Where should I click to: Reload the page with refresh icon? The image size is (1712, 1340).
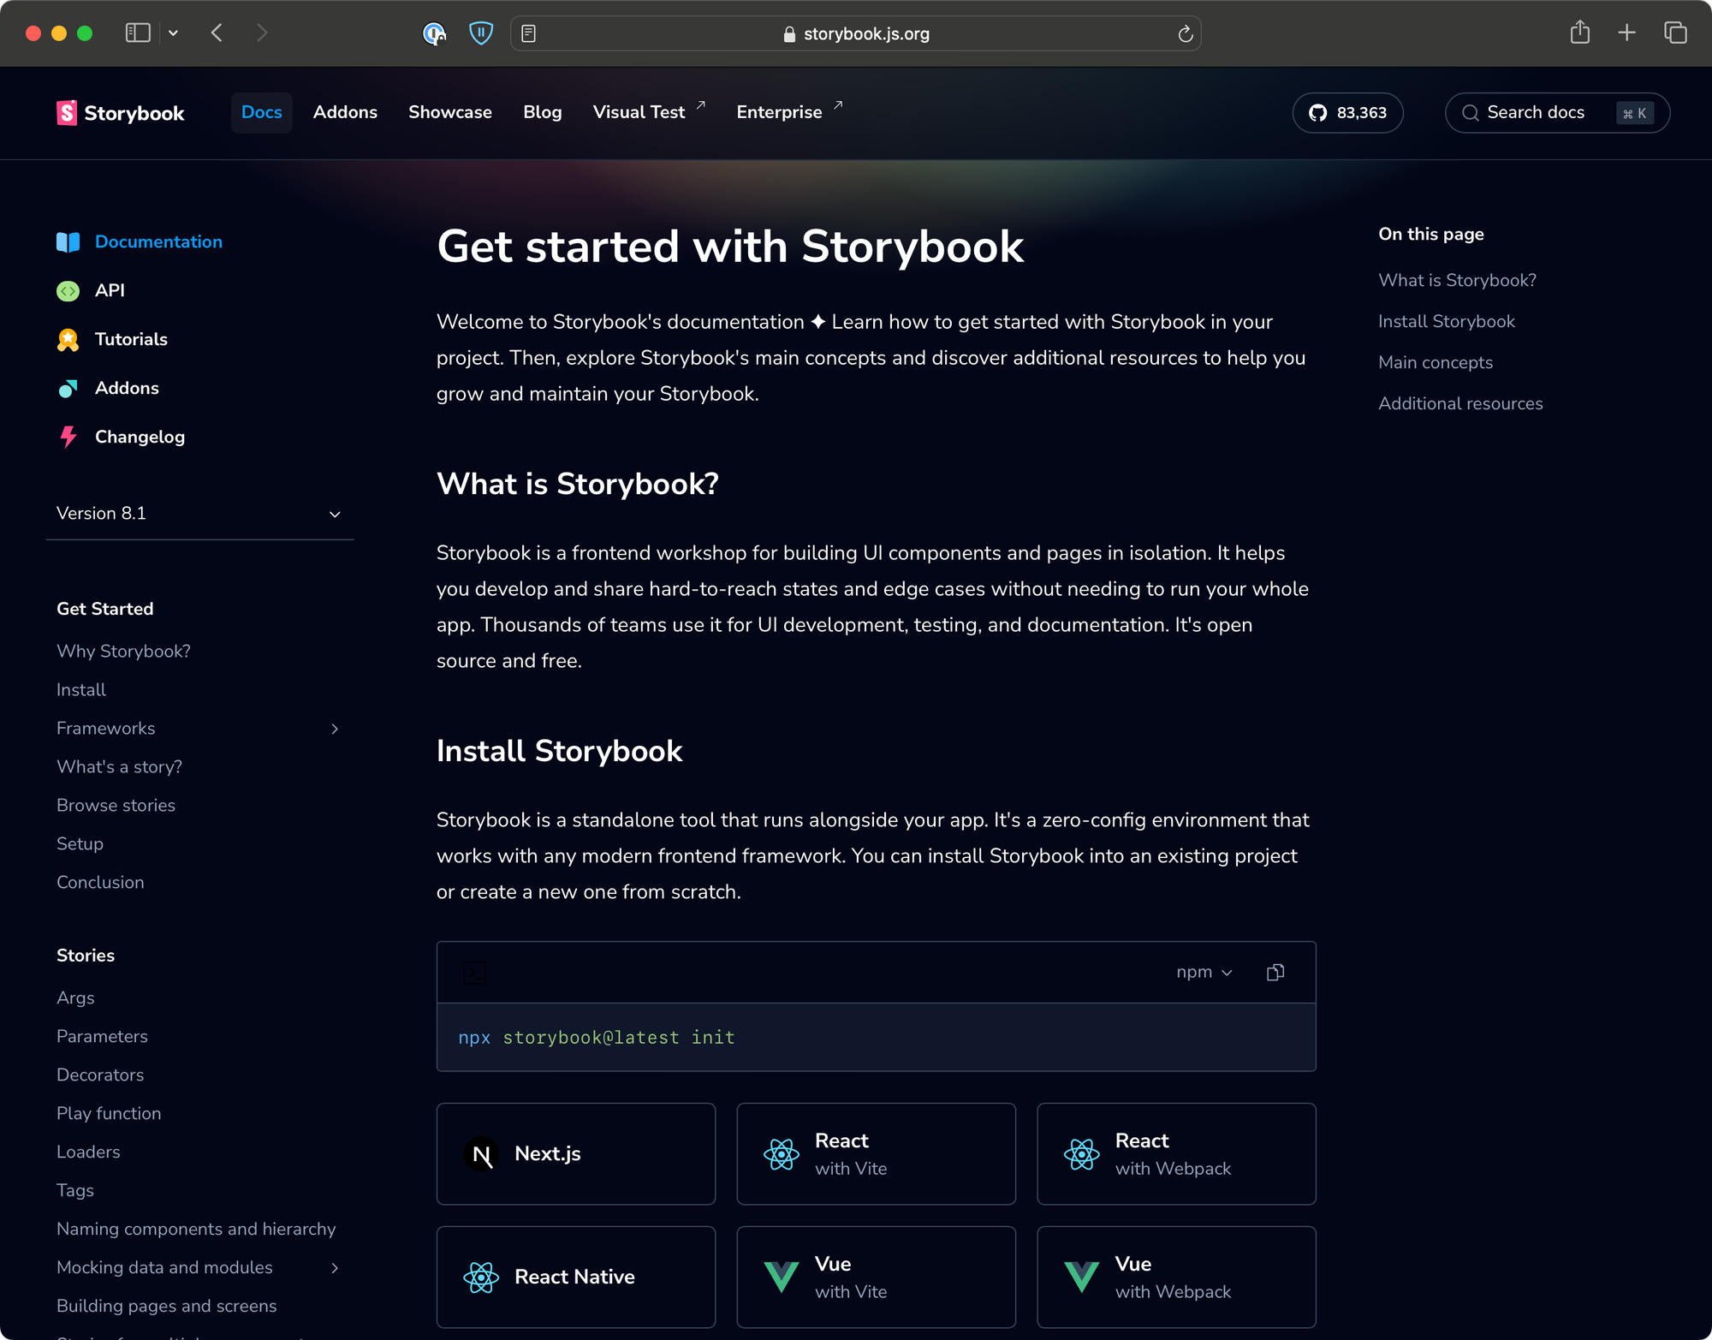[1185, 33]
